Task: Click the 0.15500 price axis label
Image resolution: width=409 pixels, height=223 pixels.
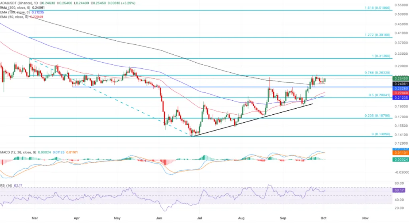Action: point(401,126)
